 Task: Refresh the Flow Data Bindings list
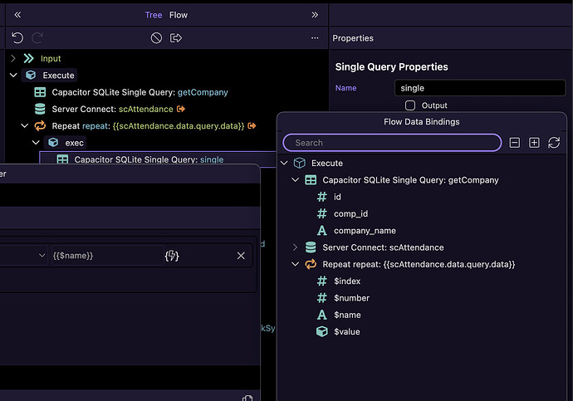click(x=554, y=143)
